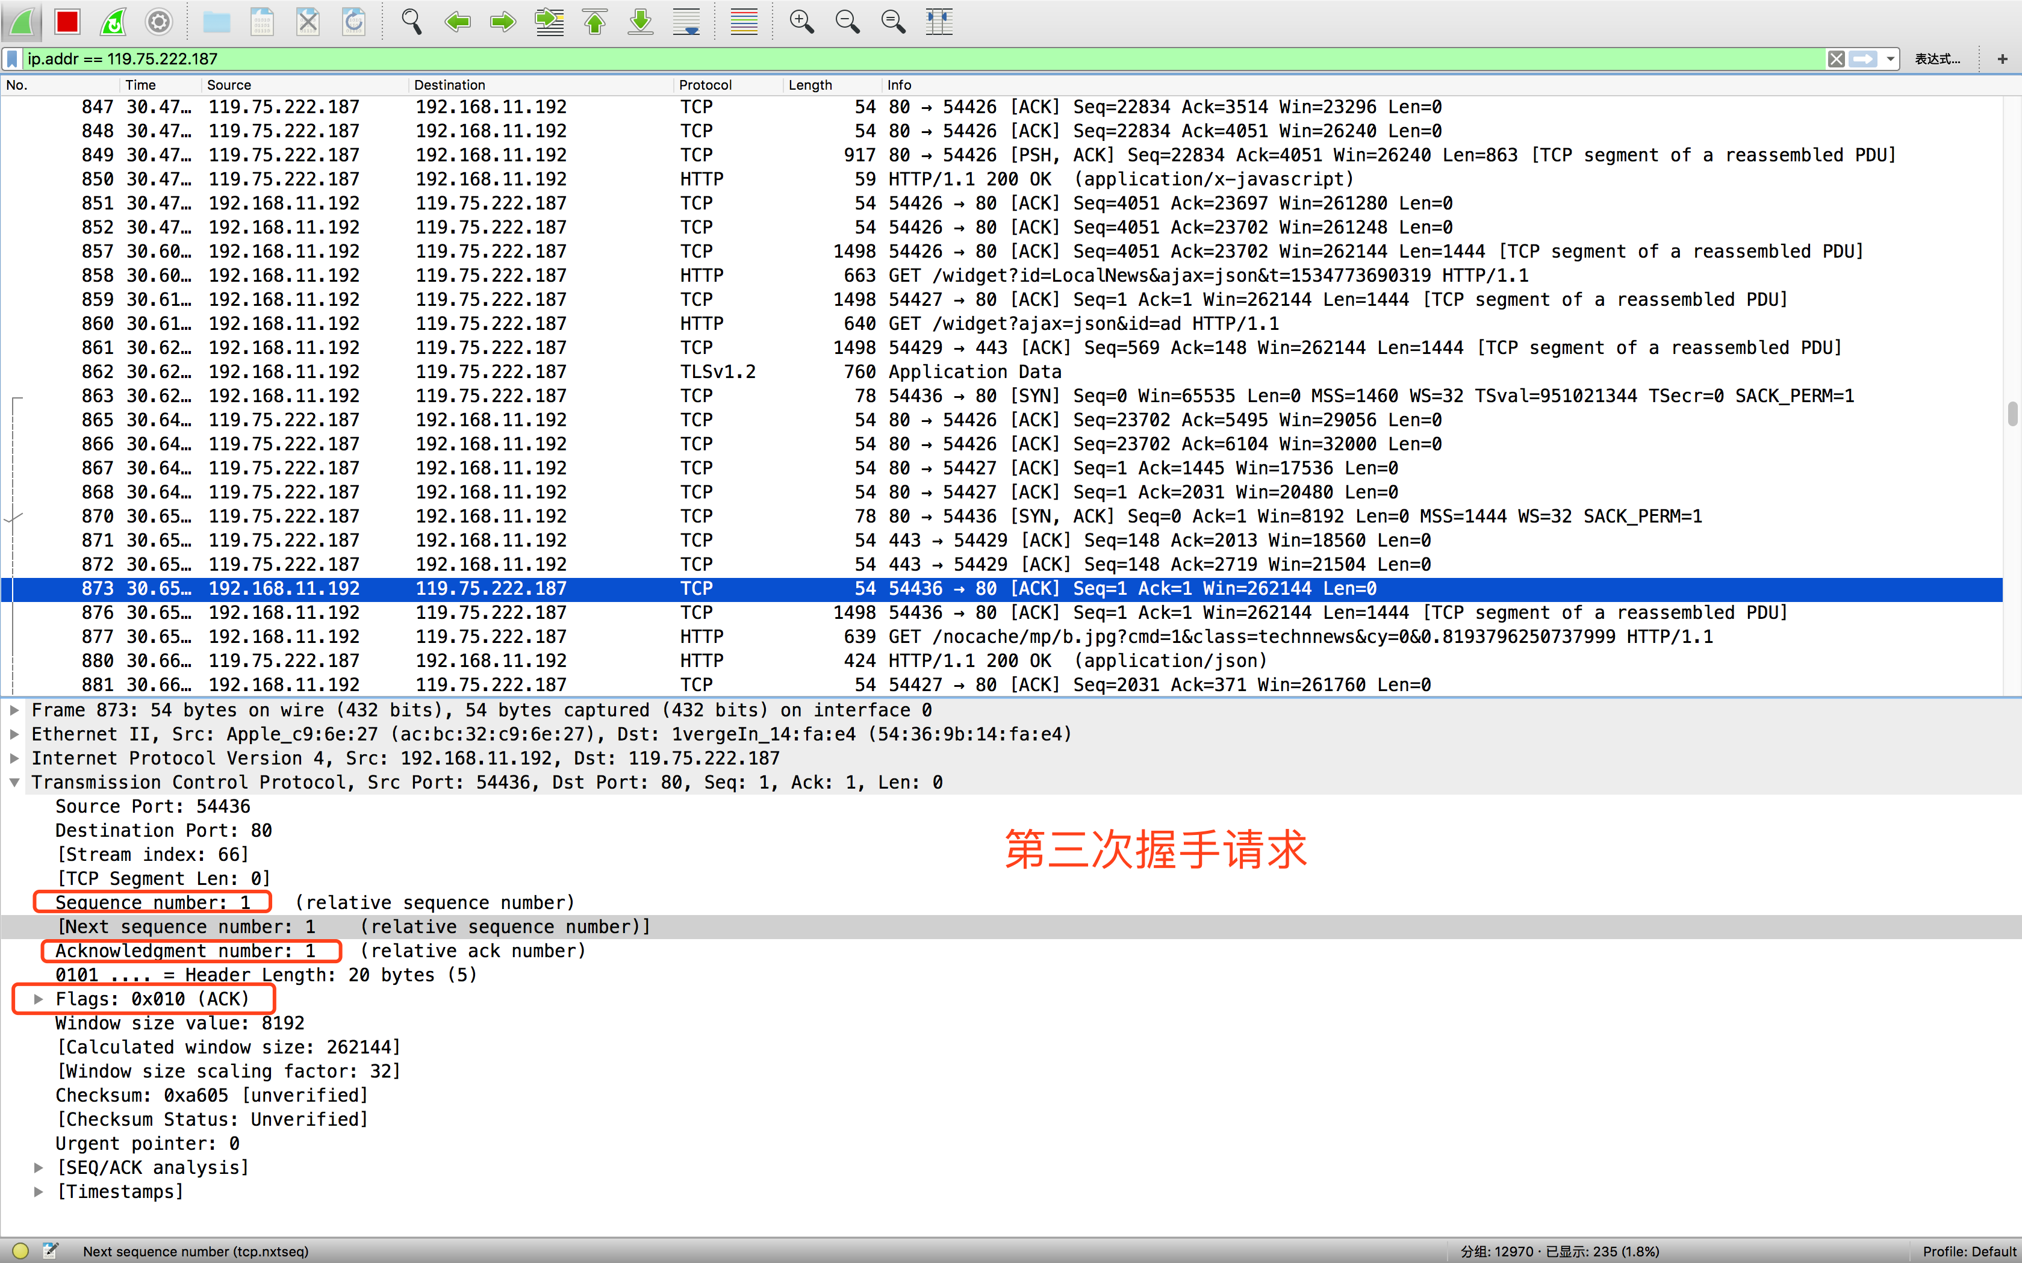Sort by Protocol column header
The image size is (2022, 1263).
(x=728, y=84)
